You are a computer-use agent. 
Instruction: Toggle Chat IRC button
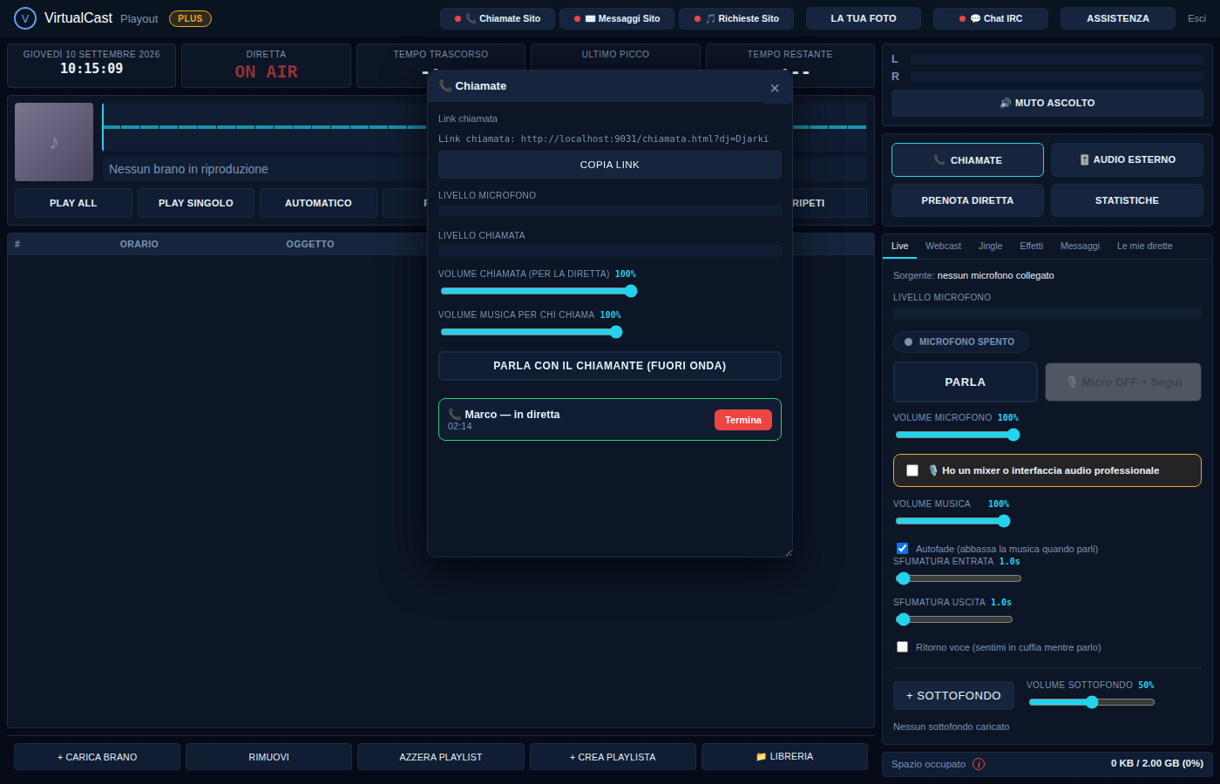tap(991, 18)
